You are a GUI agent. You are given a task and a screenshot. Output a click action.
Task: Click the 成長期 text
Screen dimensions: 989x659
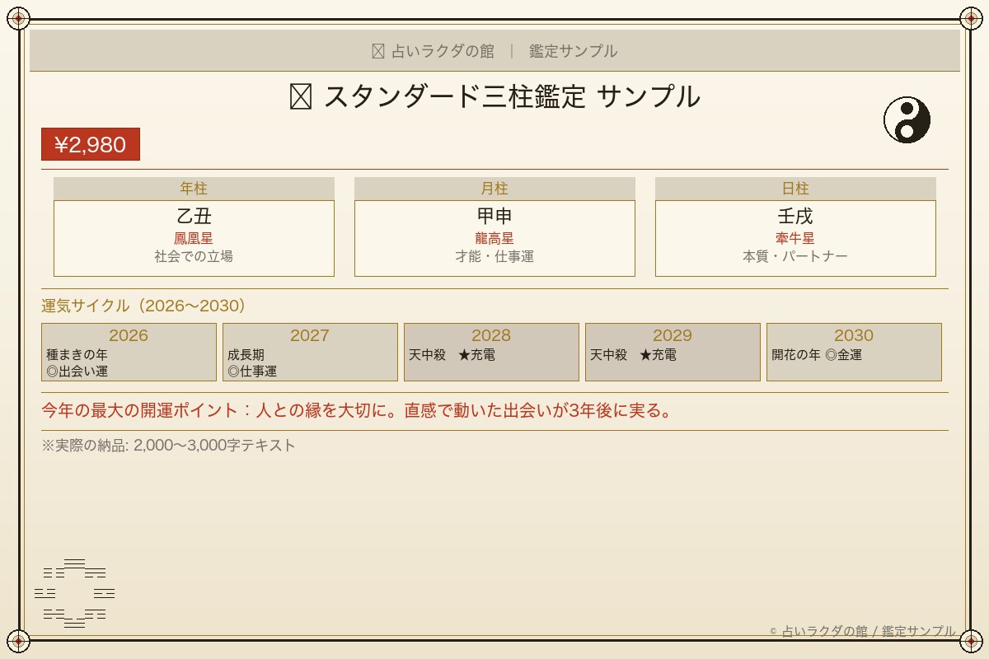[246, 355]
